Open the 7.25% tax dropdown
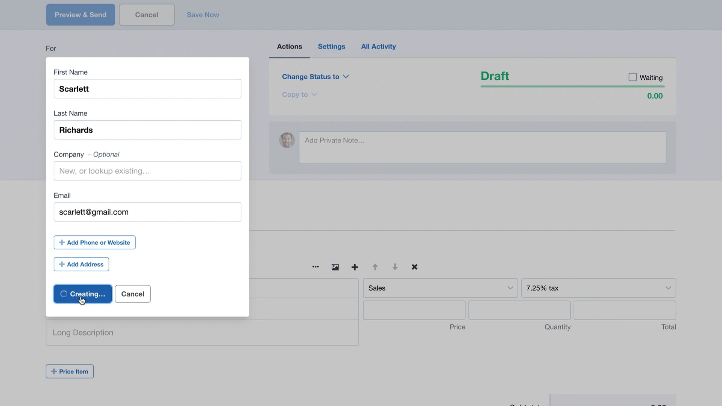Screen dimensions: 722x406 point(598,288)
